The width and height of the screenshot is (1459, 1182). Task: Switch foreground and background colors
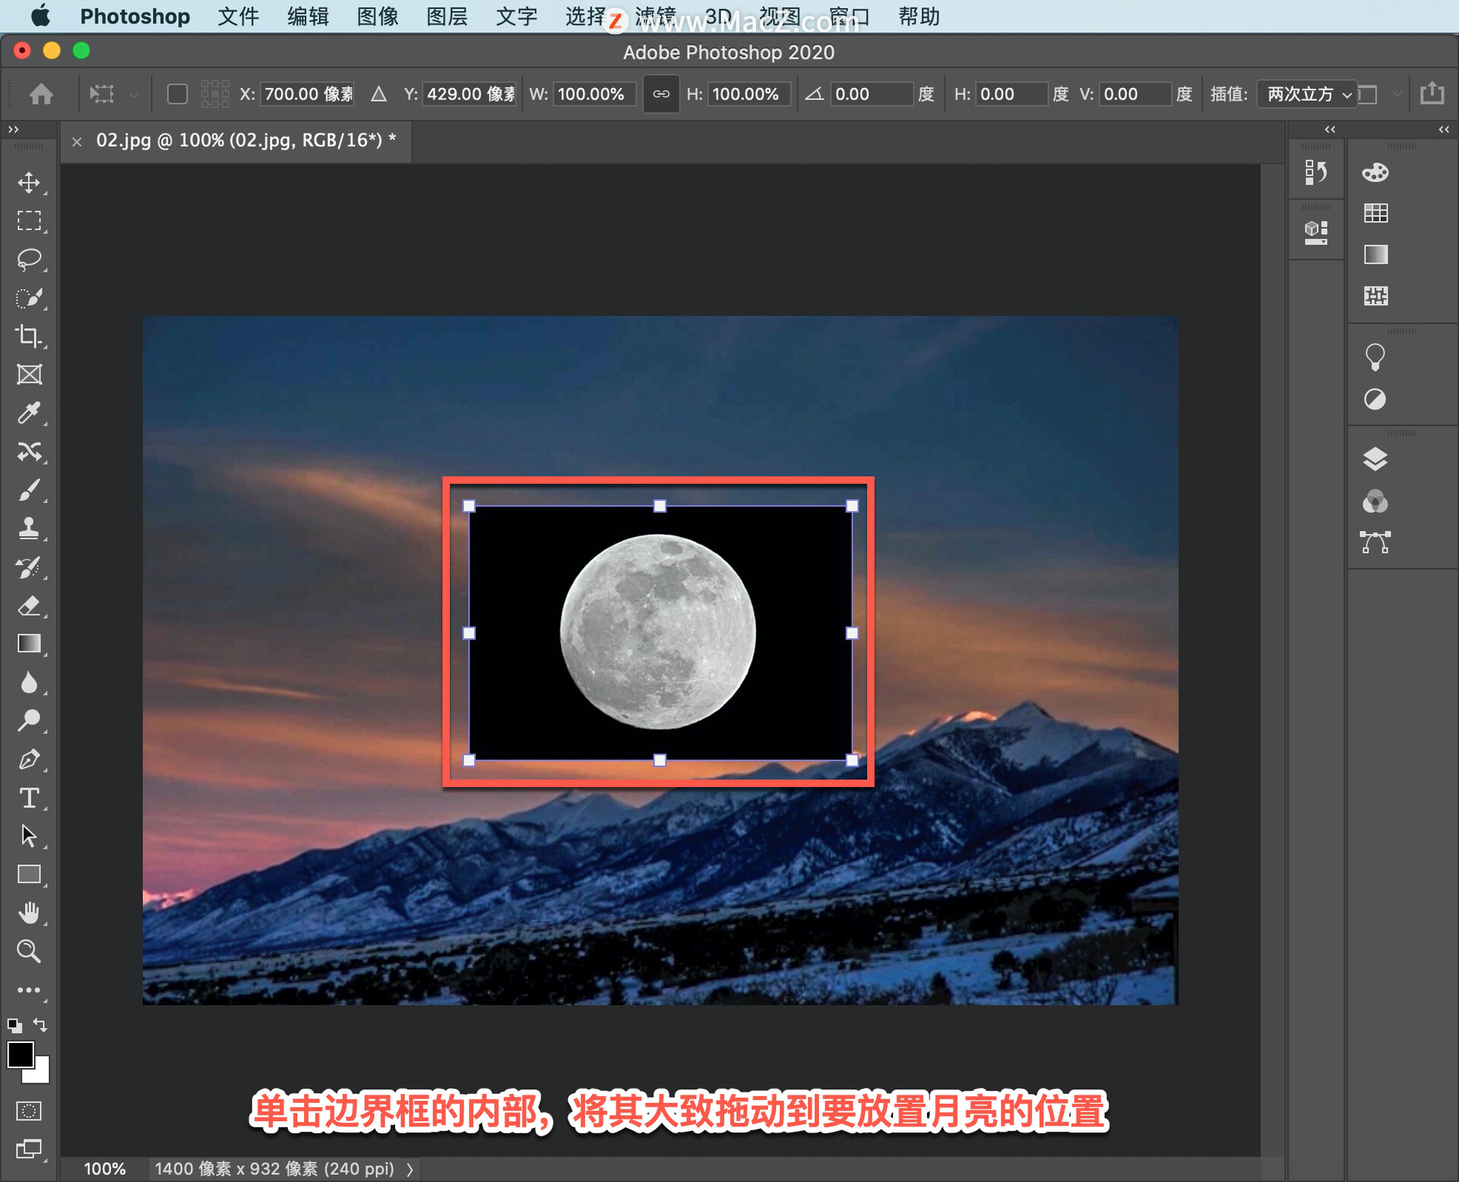(41, 1025)
